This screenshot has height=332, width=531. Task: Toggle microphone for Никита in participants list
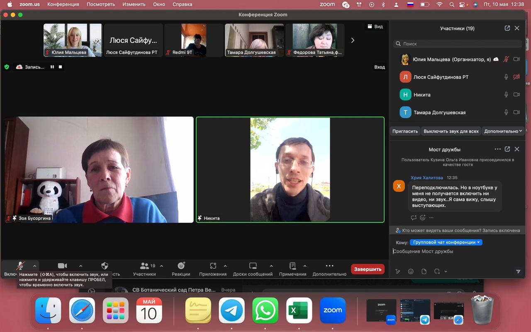506,95
